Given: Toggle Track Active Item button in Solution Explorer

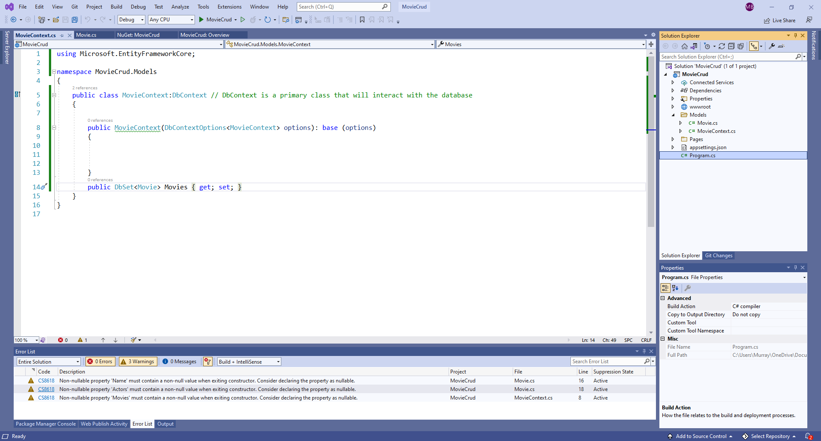Looking at the screenshot, I should coord(754,46).
